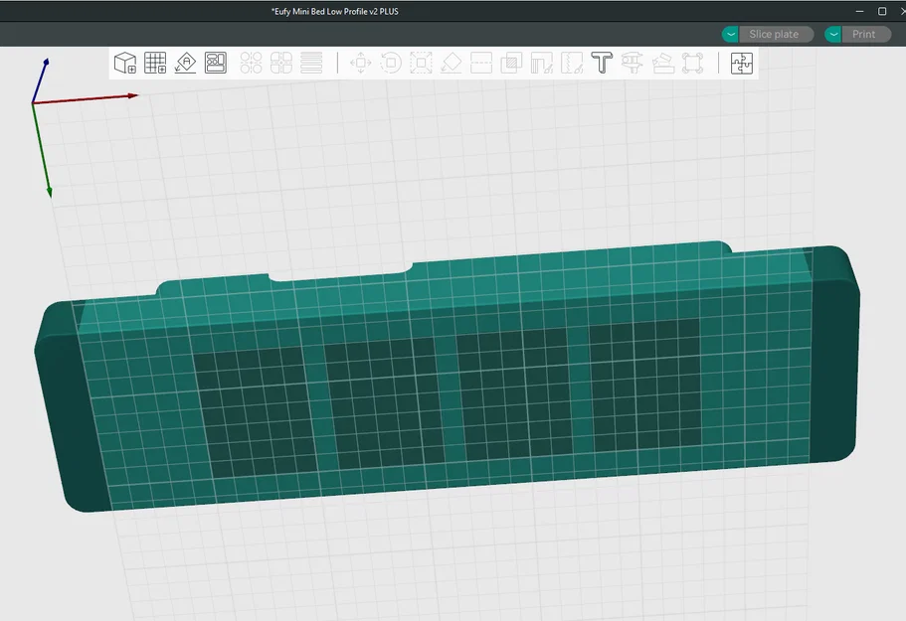Screen dimensions: 906x621
Task: Click the Print button
Action: [866, 34]
